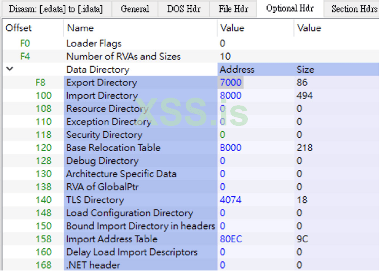Open the DOS Hdr tab
Image resolution: width=382 pixels, height=273 pixels.
[x=183, y=9]
